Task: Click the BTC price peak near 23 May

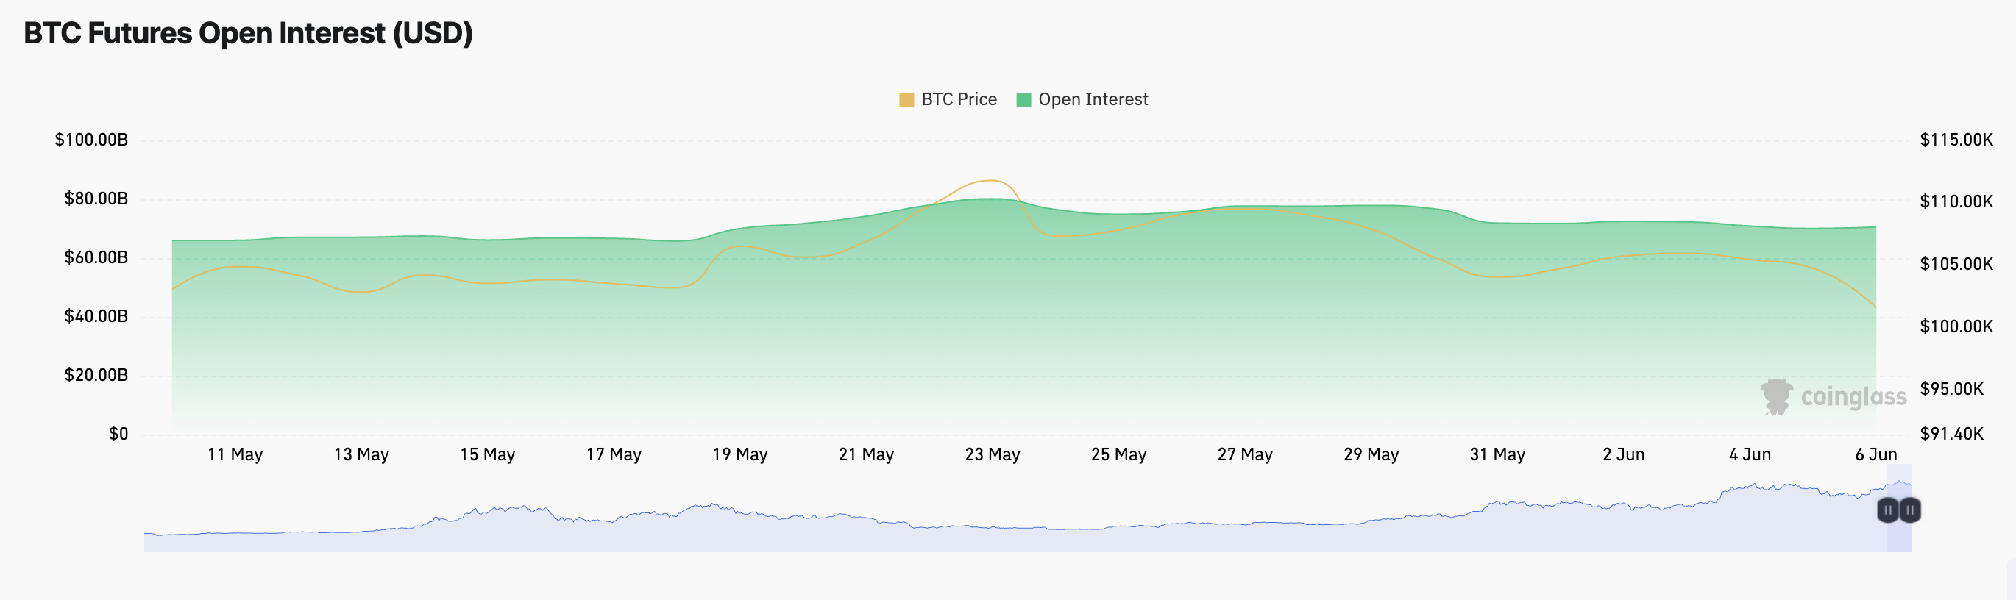Action: point(992,181)
